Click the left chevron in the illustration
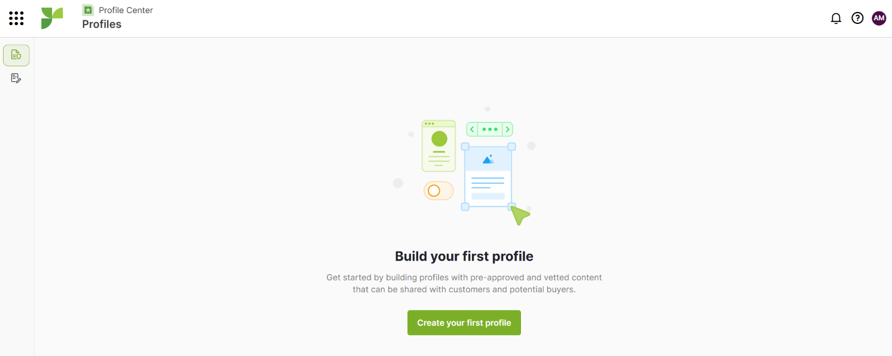 [472, 129]
